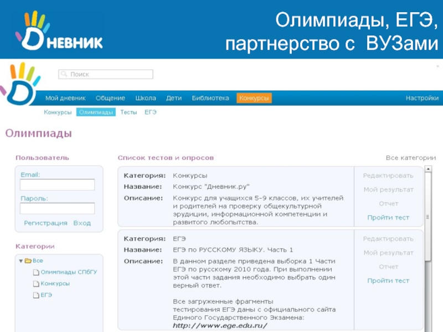This screenshot has height=332, width=443.
Task: Click the Вход login link
Action: tap(82, 223)
